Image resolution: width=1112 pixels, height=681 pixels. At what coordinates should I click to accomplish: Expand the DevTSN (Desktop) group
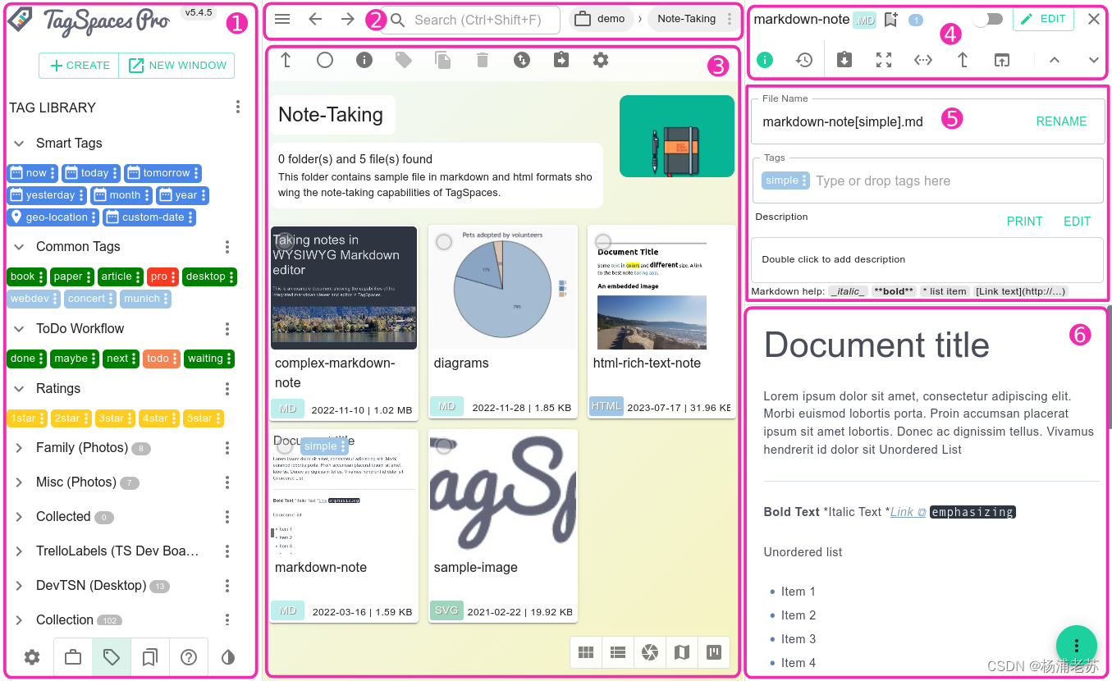coord(19,586)
